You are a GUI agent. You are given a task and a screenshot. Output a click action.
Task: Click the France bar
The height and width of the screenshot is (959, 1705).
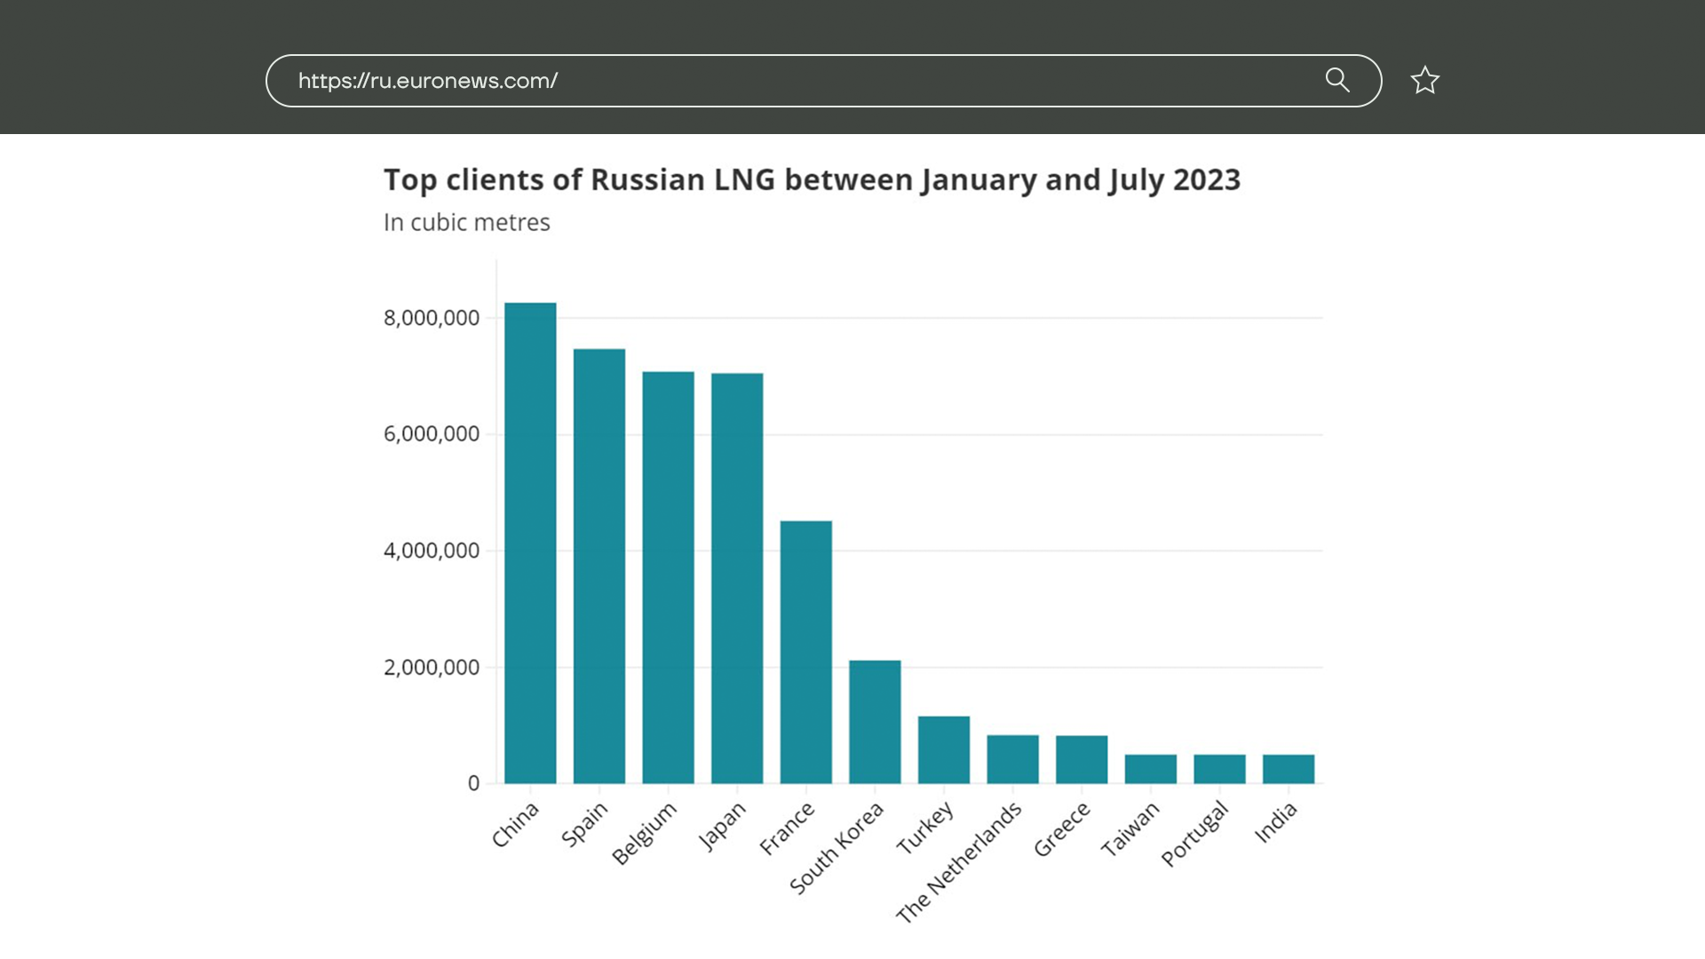tap(805, 652)
